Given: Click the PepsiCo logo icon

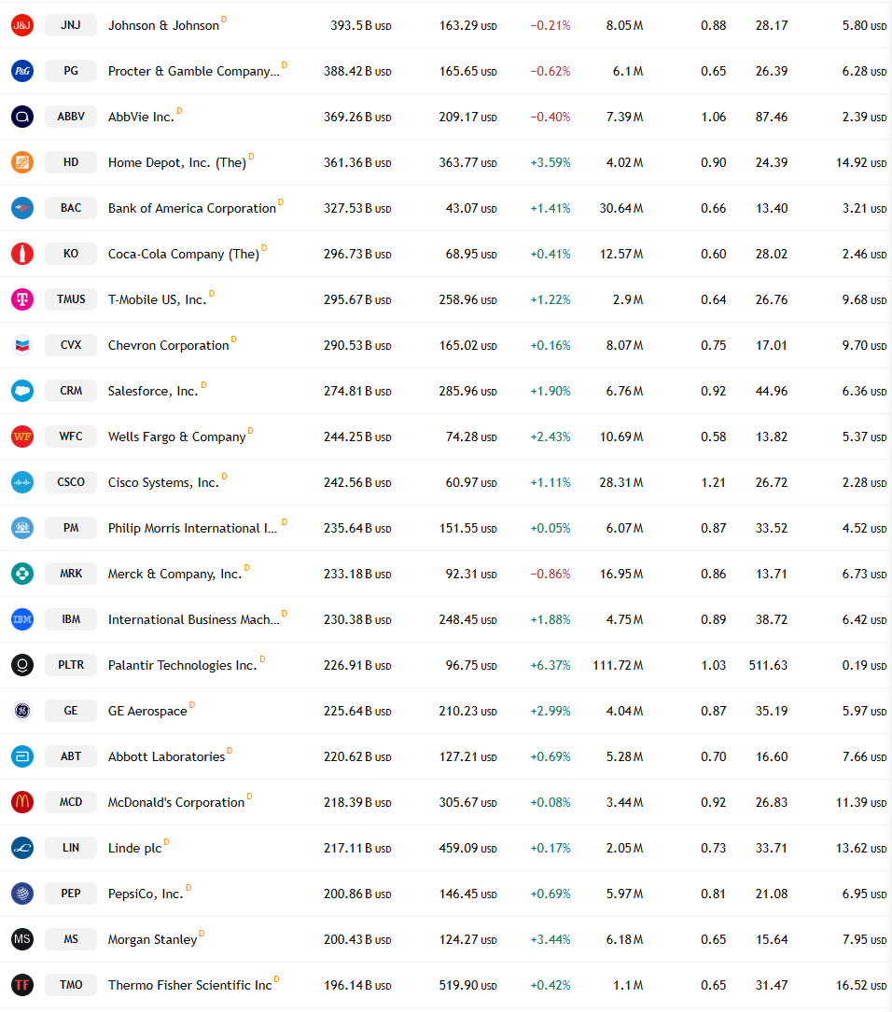Looking at the screenshot, I should pyautogui.click(x=22, y=894).
